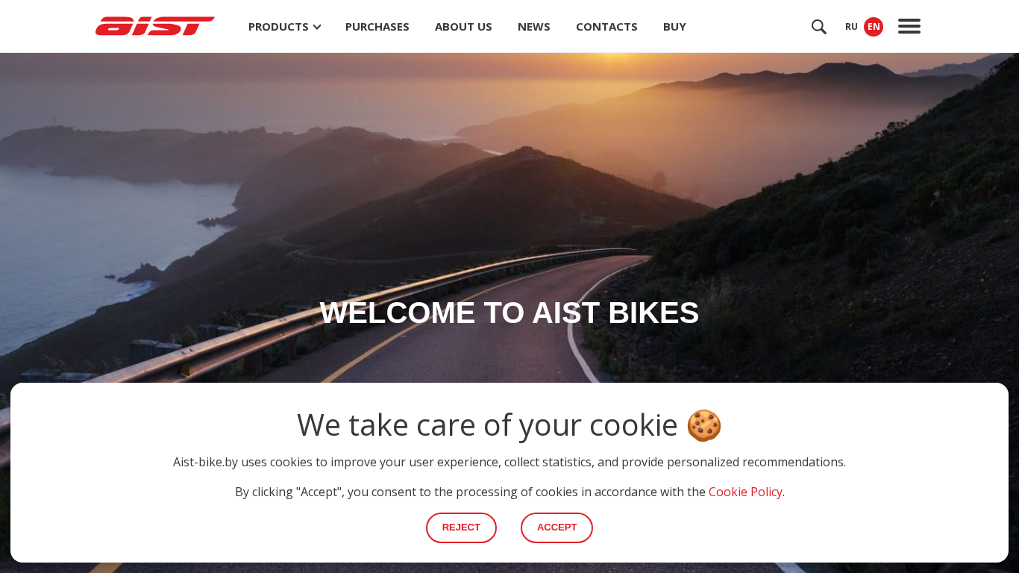Go to the PURCHASES page
Viewport: 1019px width, 573px height.
tap(377, 27)
